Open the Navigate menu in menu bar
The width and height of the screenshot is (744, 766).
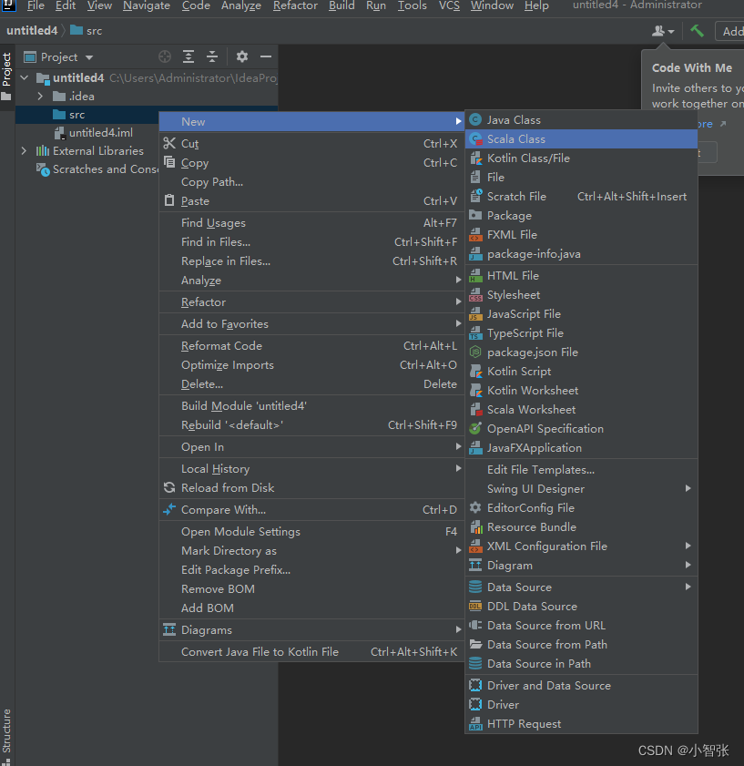147,5
